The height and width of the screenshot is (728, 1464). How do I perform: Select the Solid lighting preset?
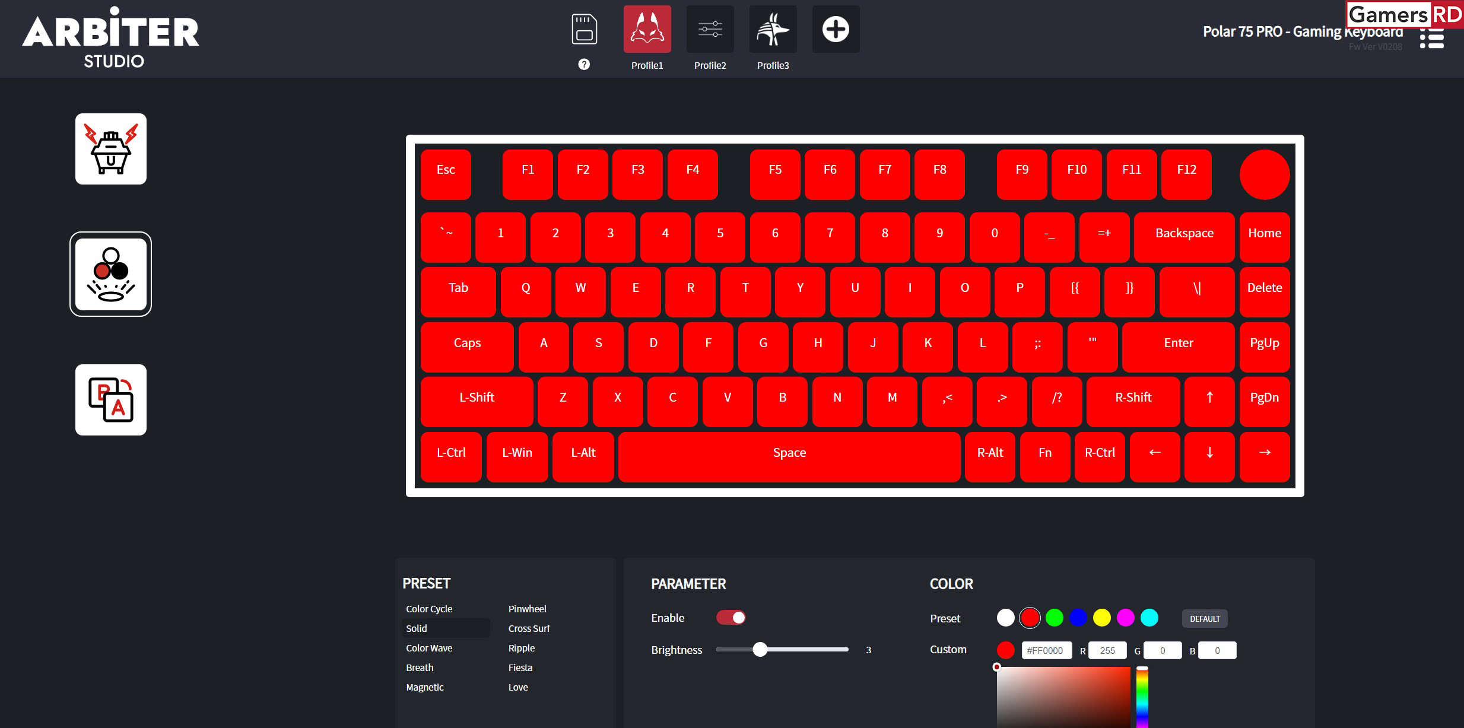pos(417,628)
